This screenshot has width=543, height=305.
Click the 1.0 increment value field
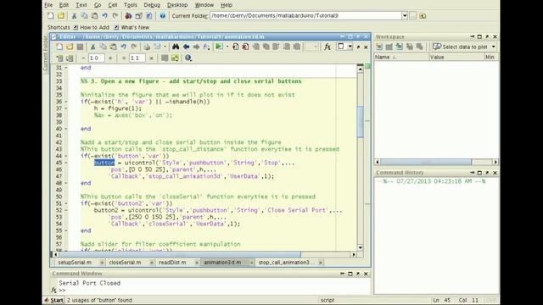click(x=96, y=58)
